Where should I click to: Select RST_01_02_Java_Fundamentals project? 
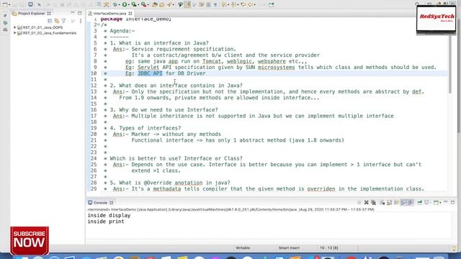pyautogui.click(x=50, y=33)
